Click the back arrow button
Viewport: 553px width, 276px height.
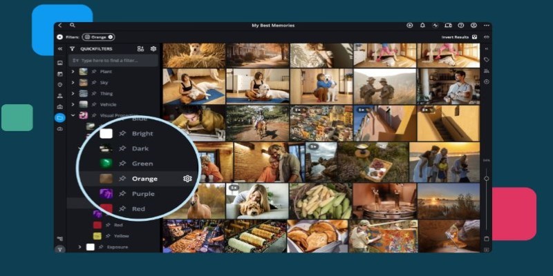pyautogui.click(x=60, y=26)
